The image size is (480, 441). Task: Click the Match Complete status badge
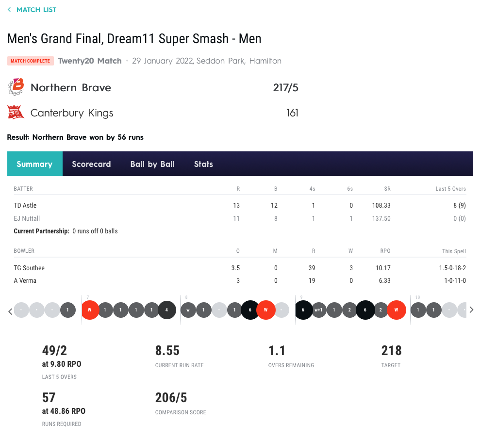pos(30,61)
